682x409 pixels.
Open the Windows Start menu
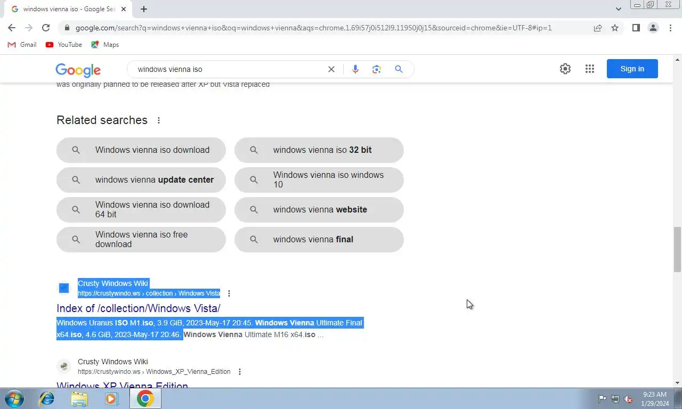pos(14,398)
